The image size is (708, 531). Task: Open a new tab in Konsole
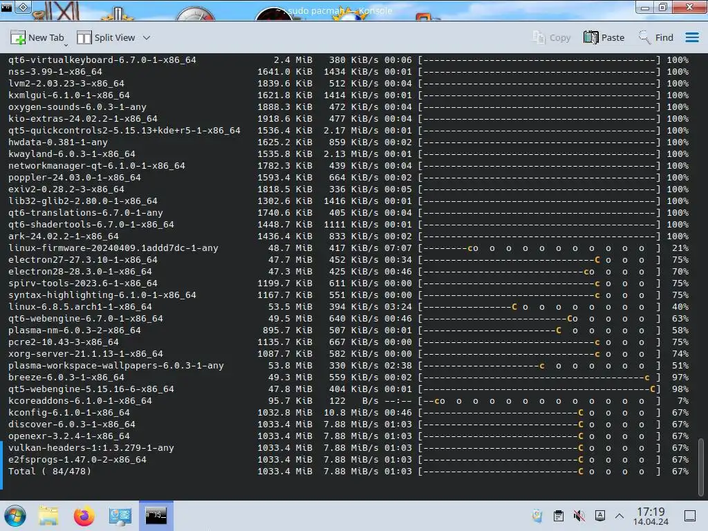[x=37, y=37]
